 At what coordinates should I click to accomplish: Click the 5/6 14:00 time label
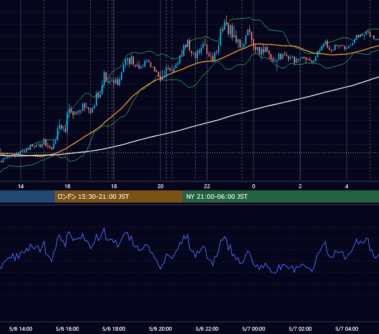tap(21, 328)
